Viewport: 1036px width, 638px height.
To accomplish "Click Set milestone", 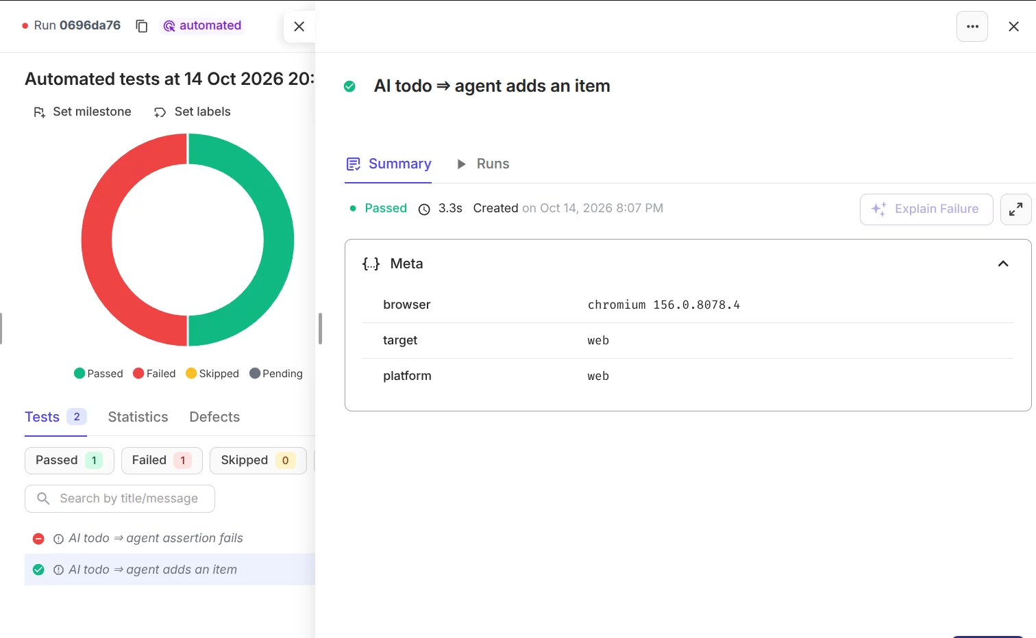I will pyautogui.click(x=82, y=112).
